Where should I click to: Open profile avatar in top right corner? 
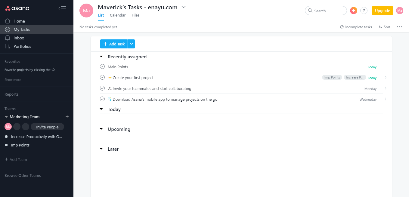click(400, 11)
